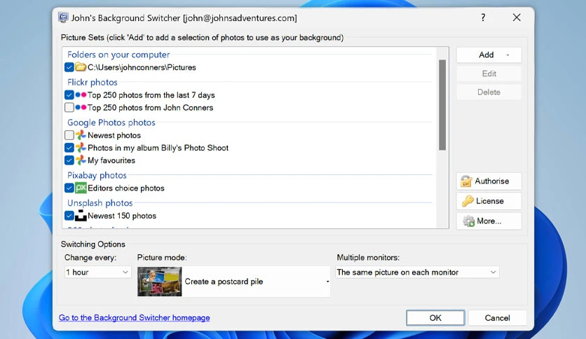
Task: Open help with the question mark button
Action: [x=483, y=18]
